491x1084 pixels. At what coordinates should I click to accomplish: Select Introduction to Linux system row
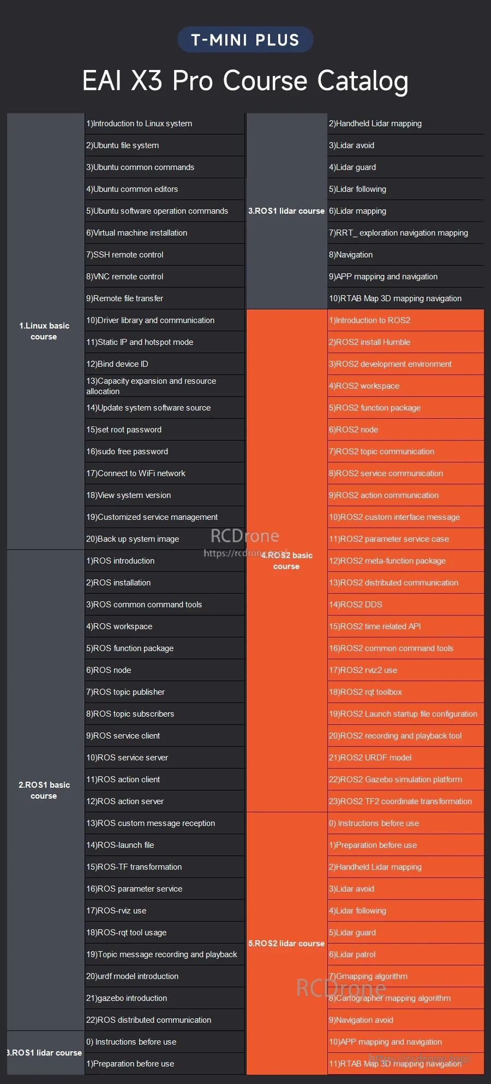(165, 124)
